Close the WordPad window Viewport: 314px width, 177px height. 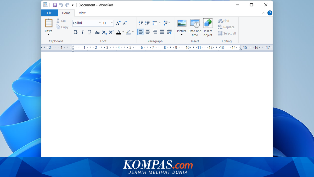[266, 5]
